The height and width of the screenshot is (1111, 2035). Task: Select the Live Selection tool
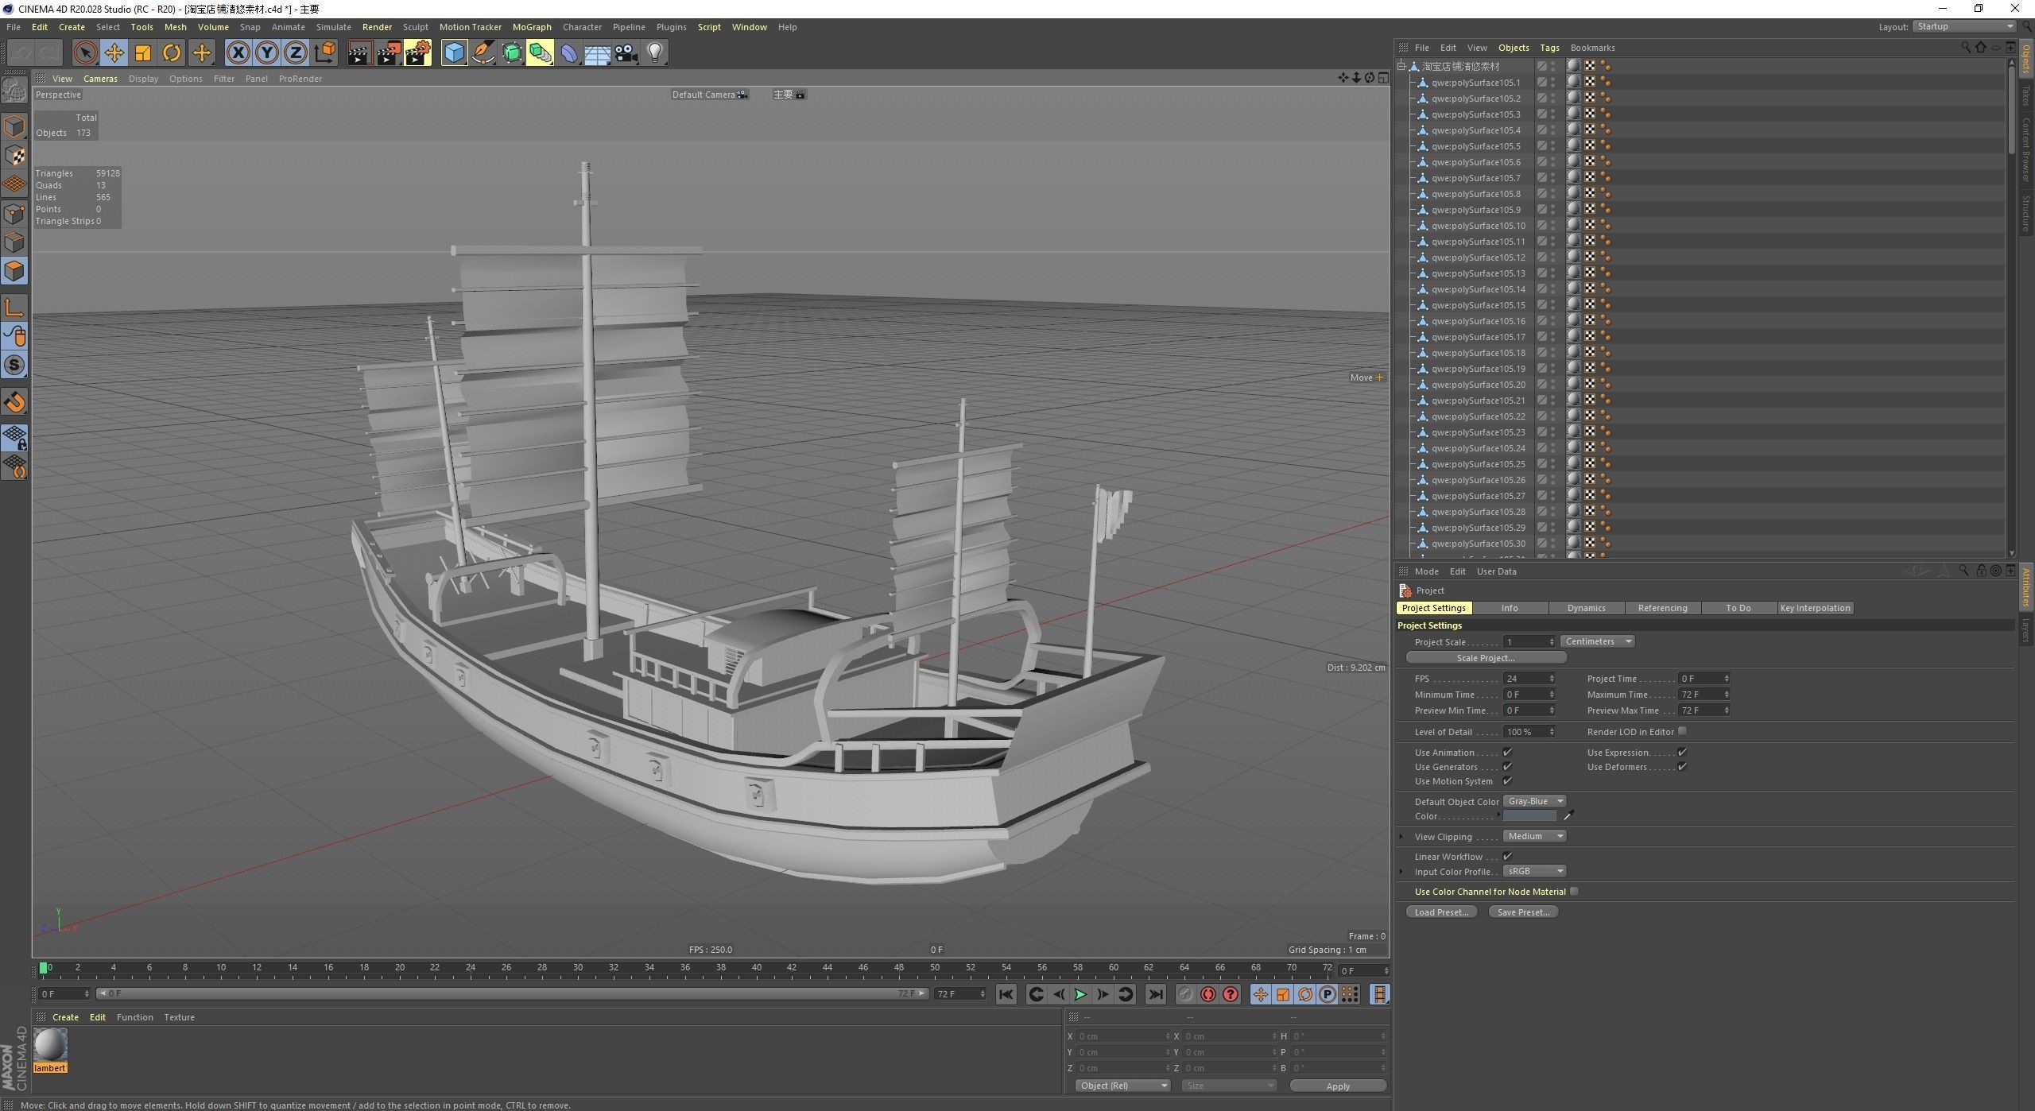[85, 53]
